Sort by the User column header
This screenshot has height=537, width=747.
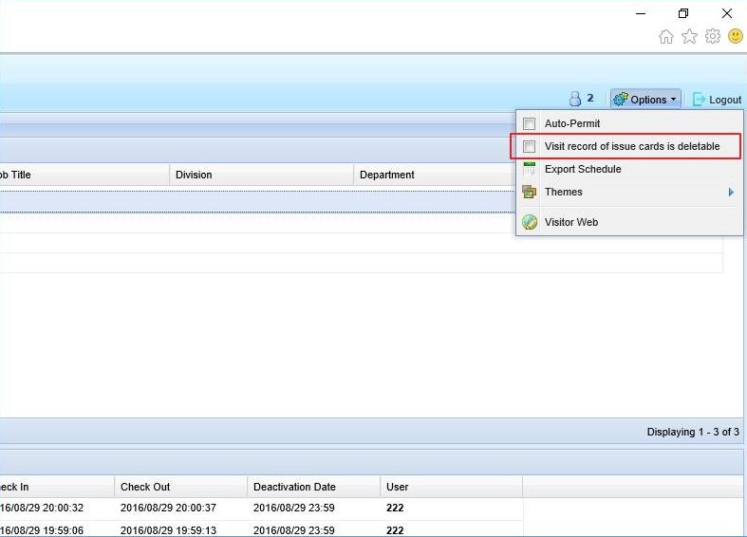(x=451, y=487)
